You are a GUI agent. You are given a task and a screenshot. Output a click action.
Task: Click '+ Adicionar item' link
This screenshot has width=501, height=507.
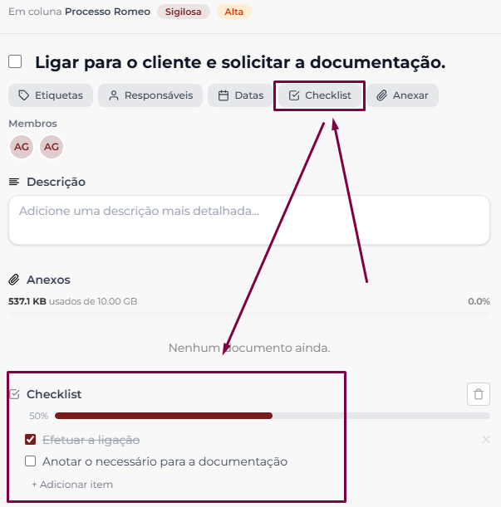coord(72,485)
